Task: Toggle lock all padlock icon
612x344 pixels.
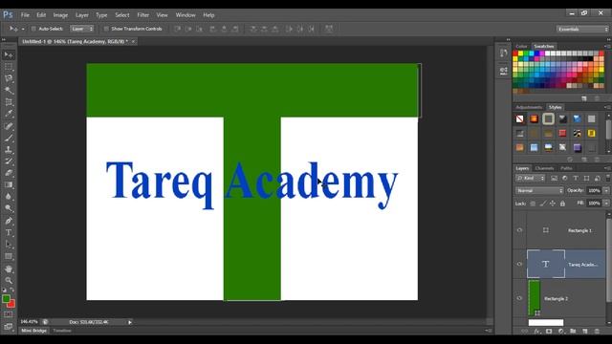Action: click(x=562, y=204)
